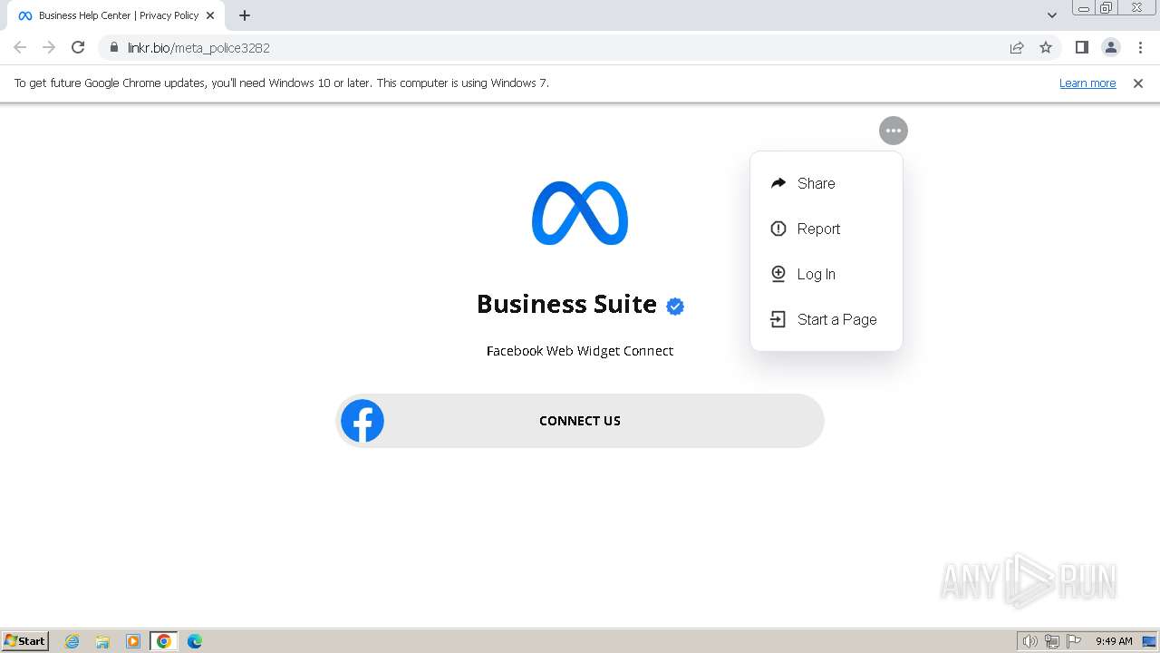Click the CONNECT US button

pos(580,421)
